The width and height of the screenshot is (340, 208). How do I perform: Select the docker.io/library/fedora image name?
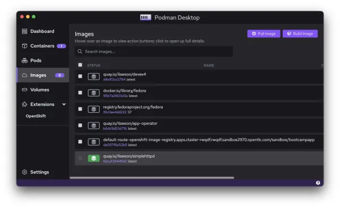pos(125,91)
